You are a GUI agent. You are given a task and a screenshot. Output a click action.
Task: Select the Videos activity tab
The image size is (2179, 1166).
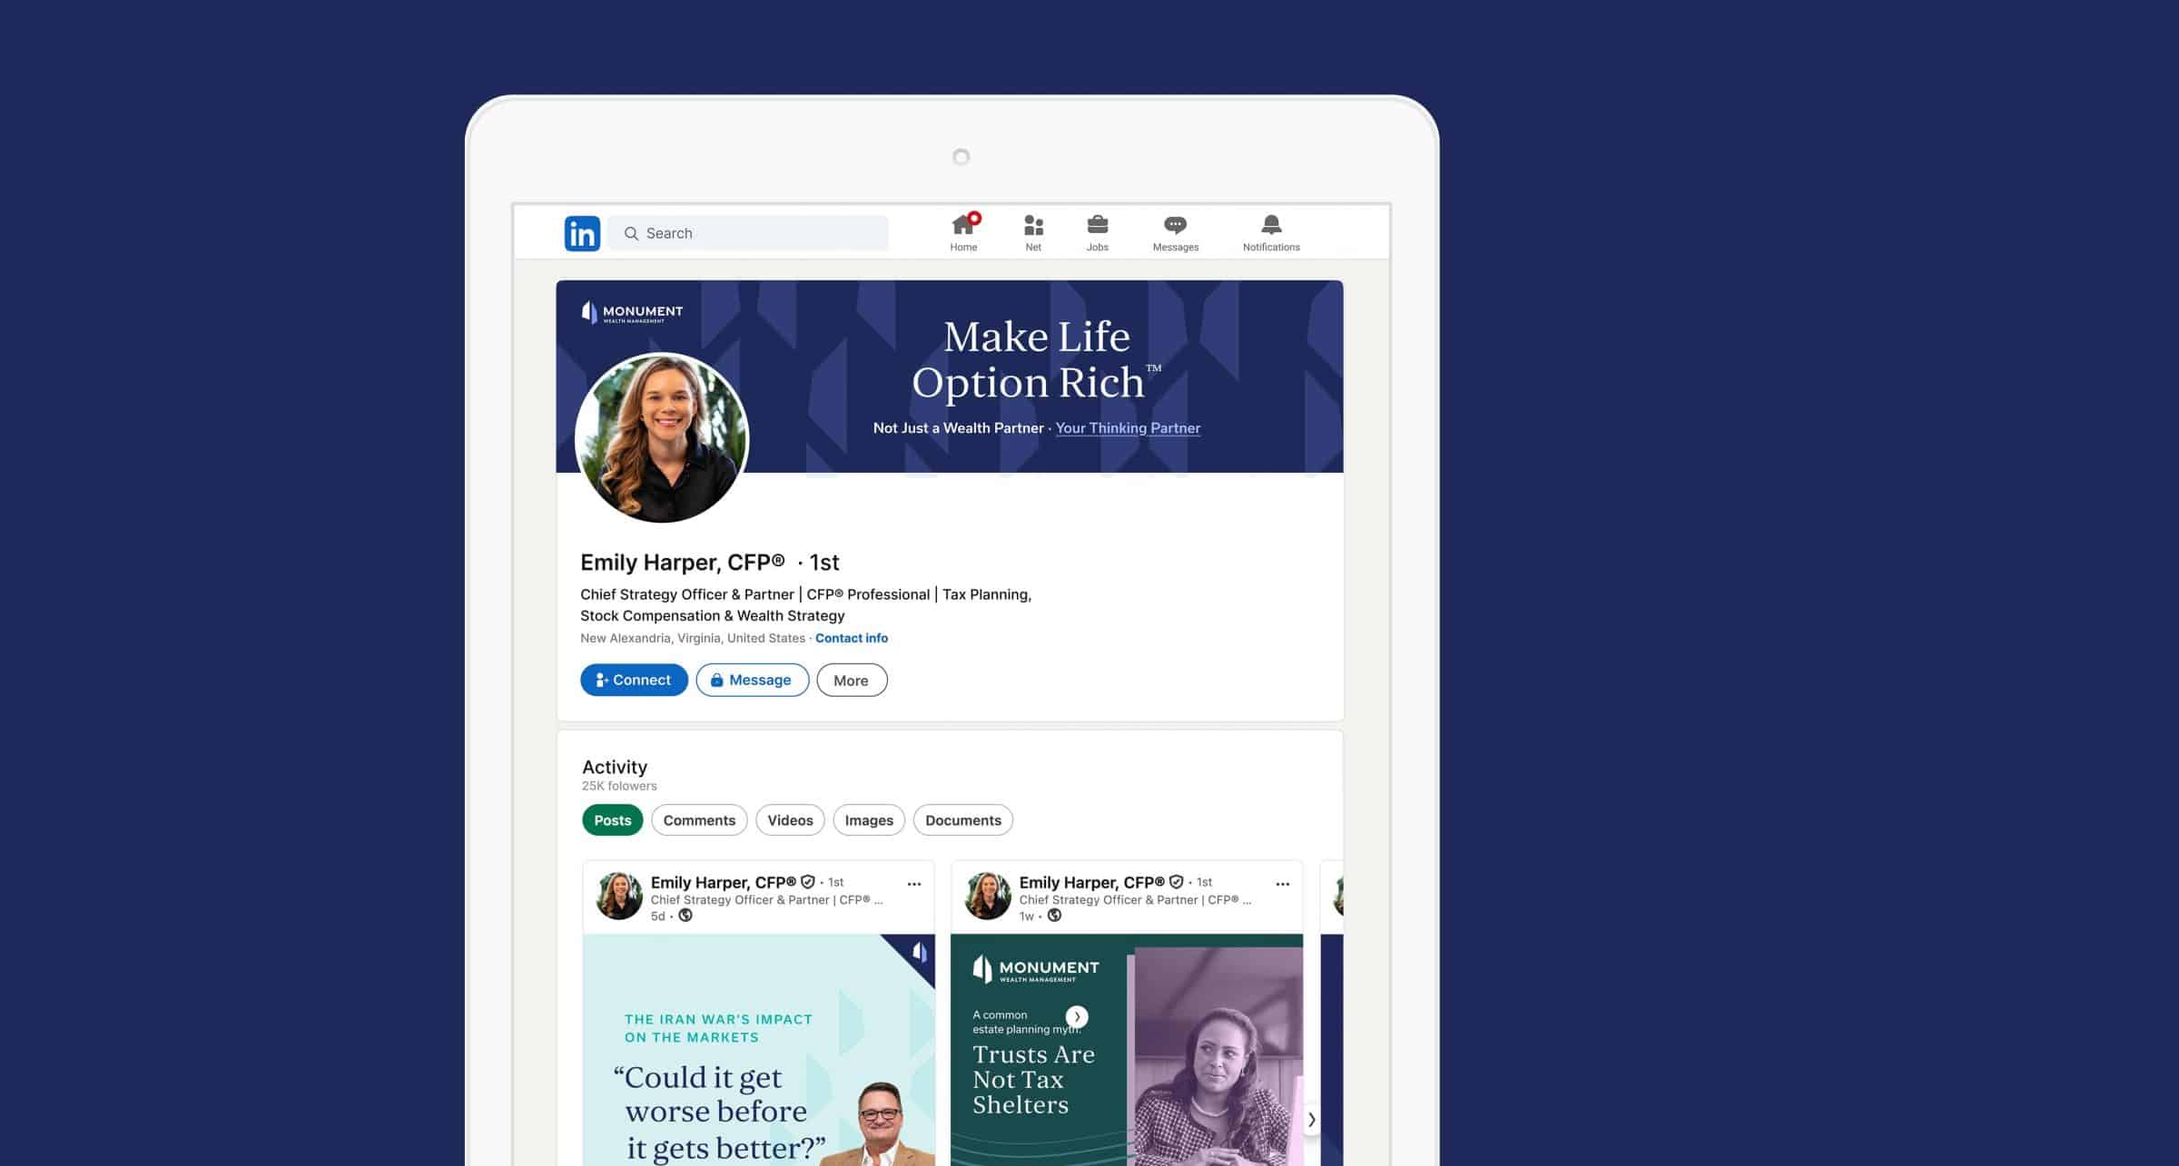tap(790, 820)
